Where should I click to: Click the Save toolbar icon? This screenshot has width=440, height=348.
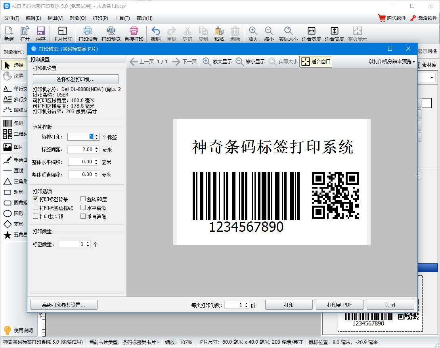click(41, 34)
